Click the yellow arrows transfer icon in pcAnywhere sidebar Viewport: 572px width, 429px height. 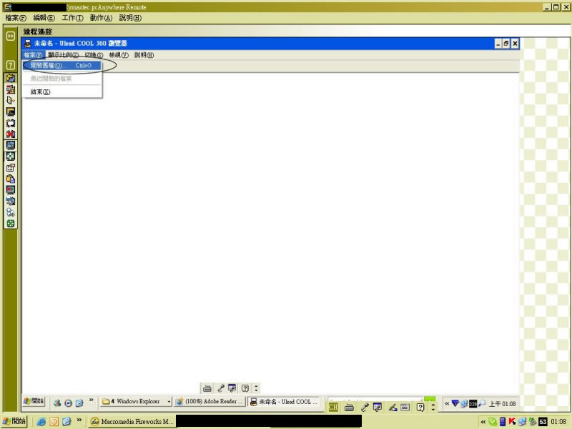point(11,78)
